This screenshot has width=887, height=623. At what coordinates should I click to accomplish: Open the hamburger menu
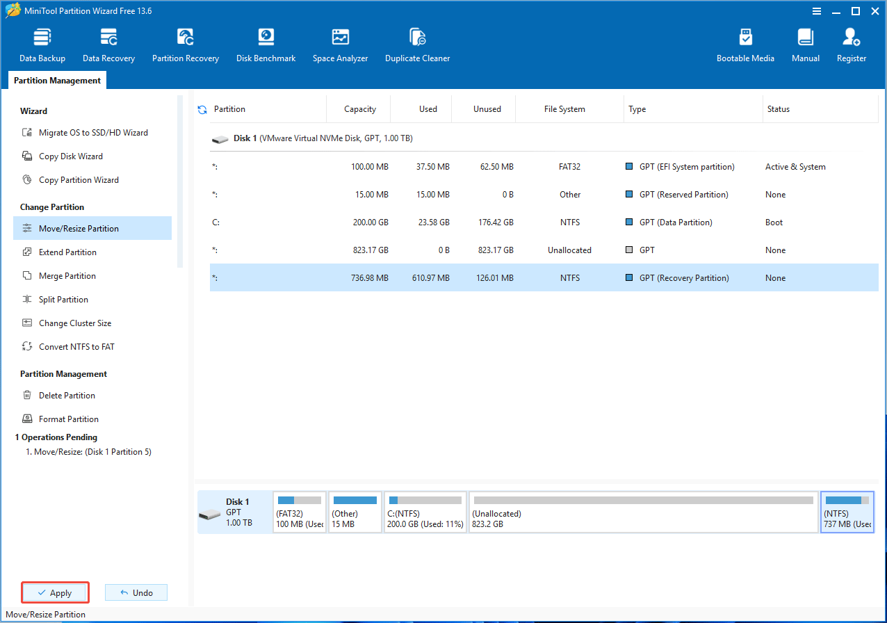click(x=816, y=10)
